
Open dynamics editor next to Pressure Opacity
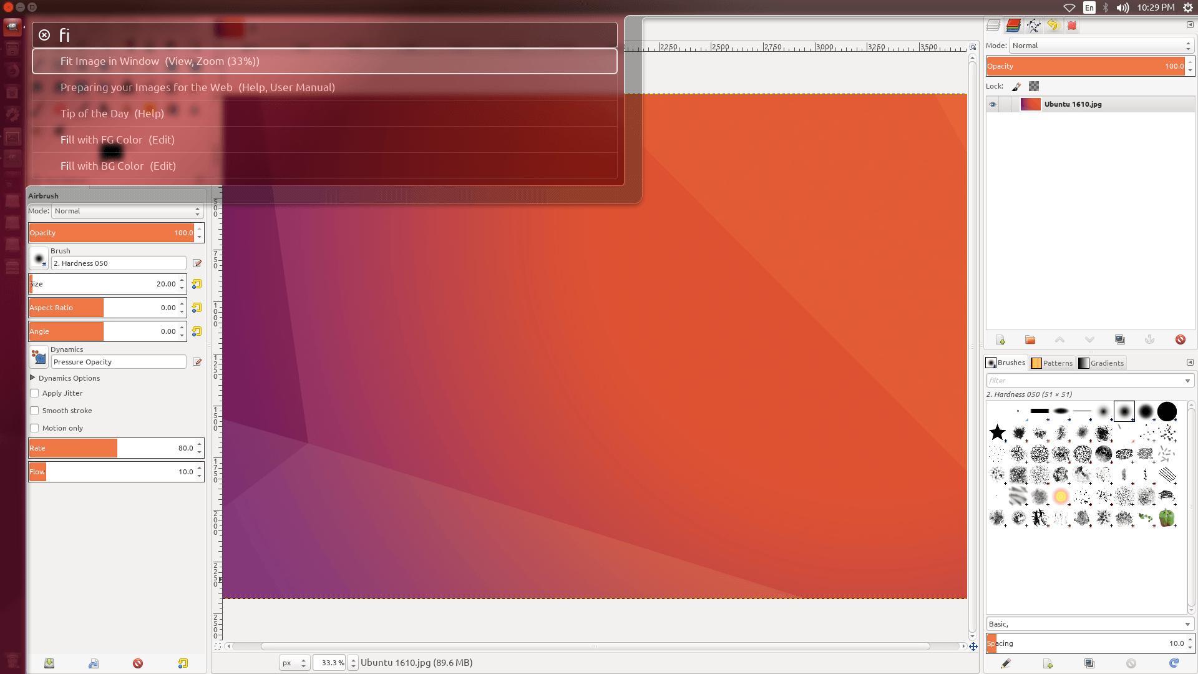coord(197,362)
